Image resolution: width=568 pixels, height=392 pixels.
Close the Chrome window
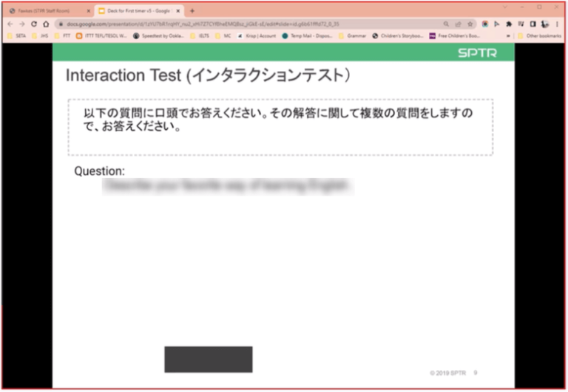pos(556,7)
